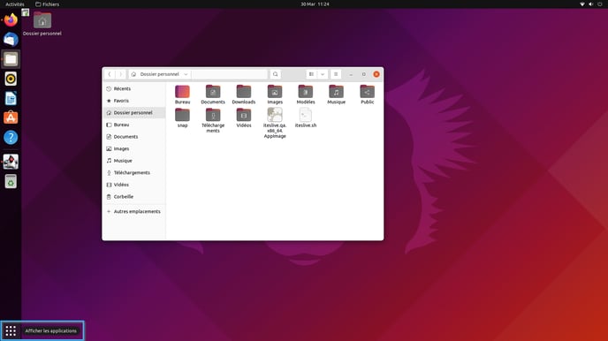Open LibreOffice Writer from the dock
This screenshot has width=608, height=341.
[x=11, y=98]
